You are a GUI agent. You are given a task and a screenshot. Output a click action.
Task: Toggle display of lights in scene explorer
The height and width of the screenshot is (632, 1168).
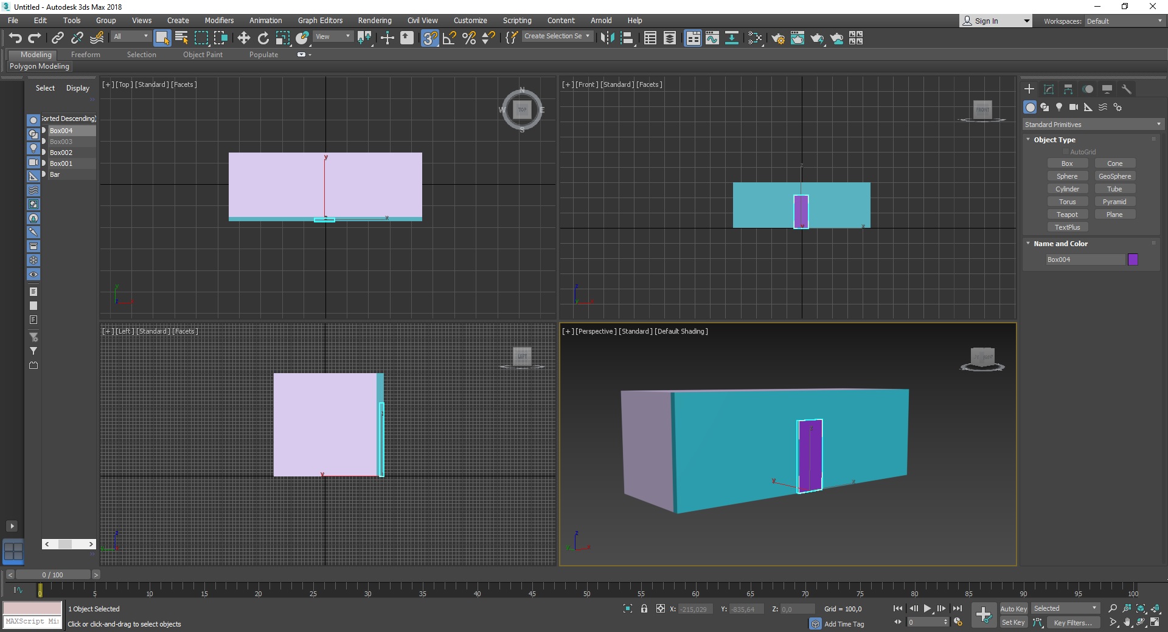point(33,148)
